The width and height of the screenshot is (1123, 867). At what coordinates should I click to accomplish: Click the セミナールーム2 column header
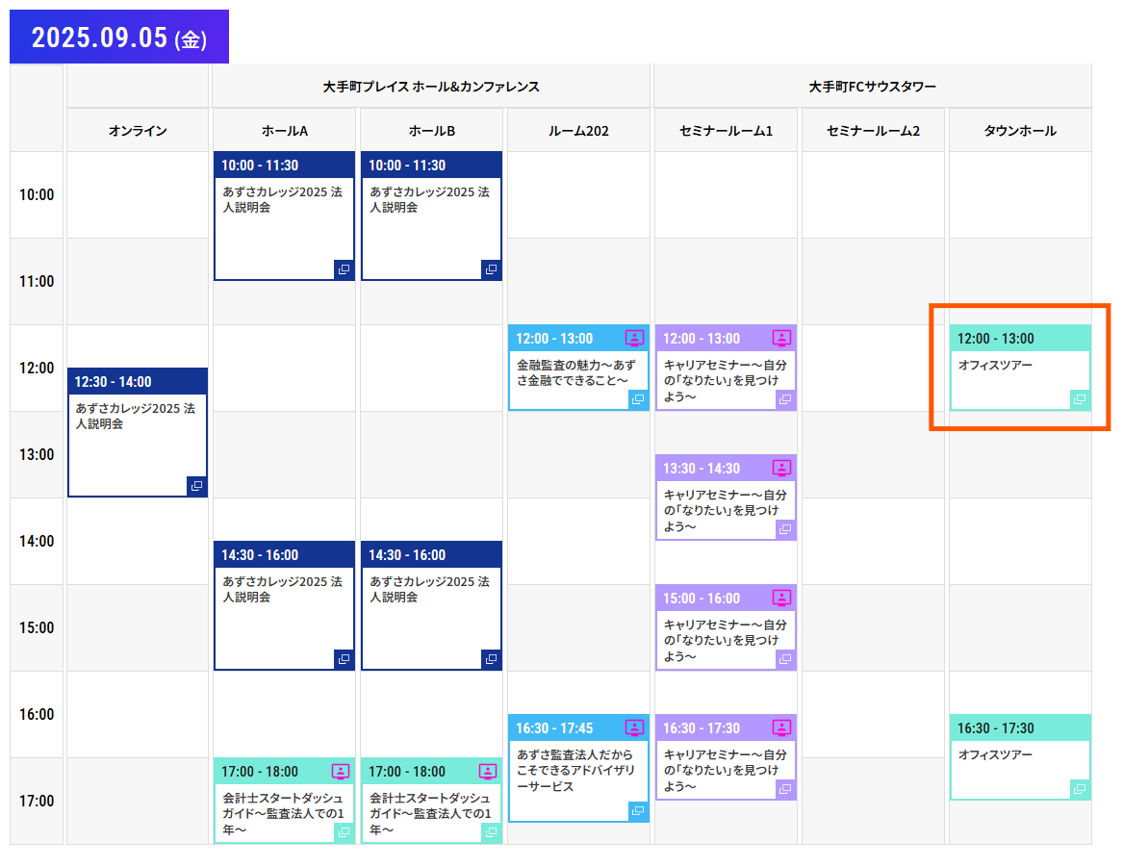click(x=873, y=130)
